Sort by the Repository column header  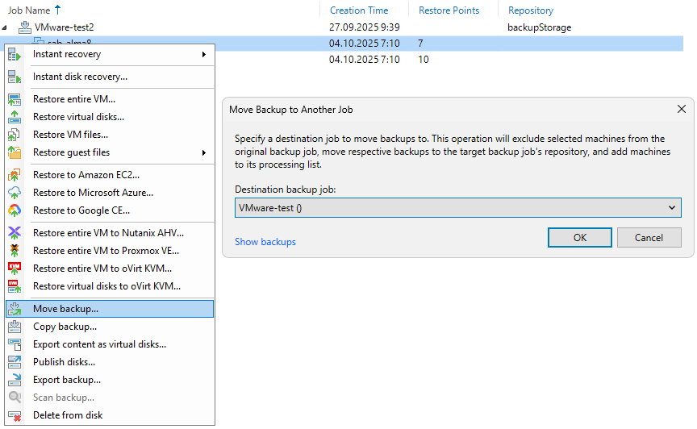point(531,10)
